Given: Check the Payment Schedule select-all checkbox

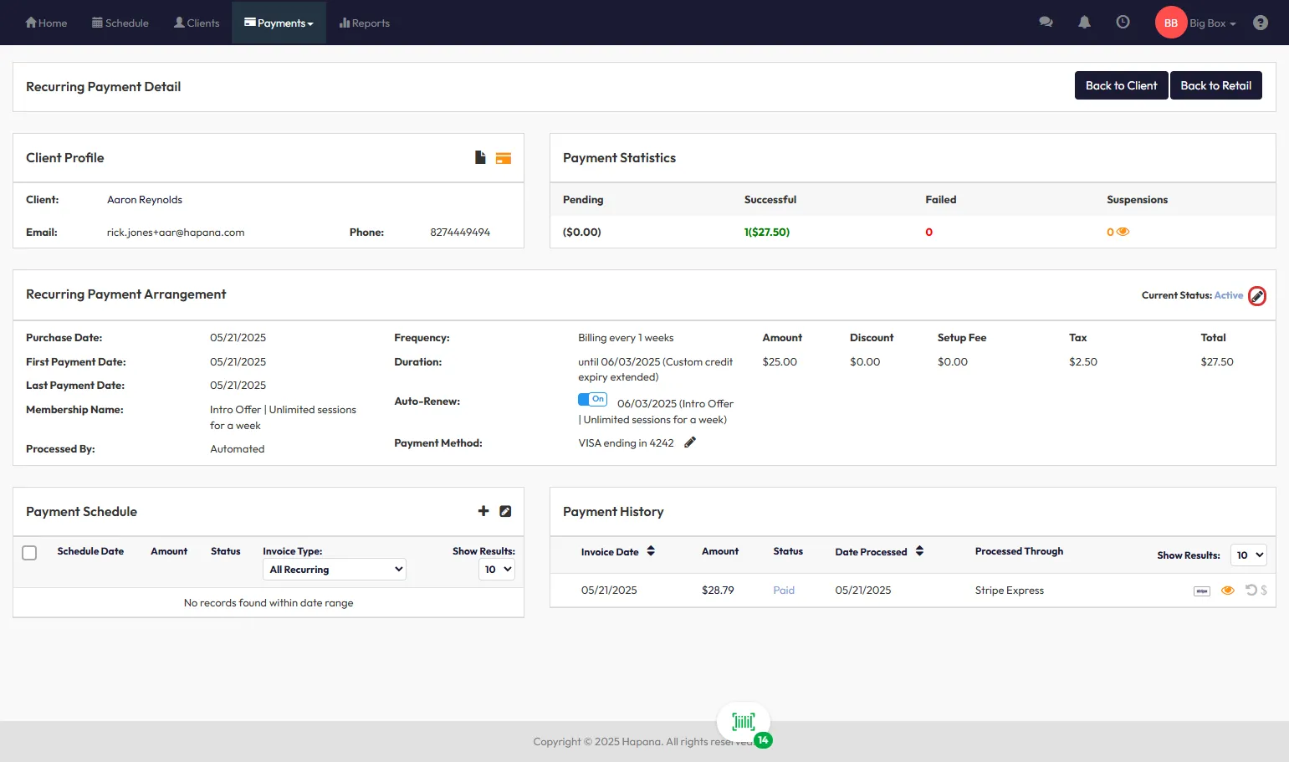Looking at the screenshot, I should tap(29, 553).
